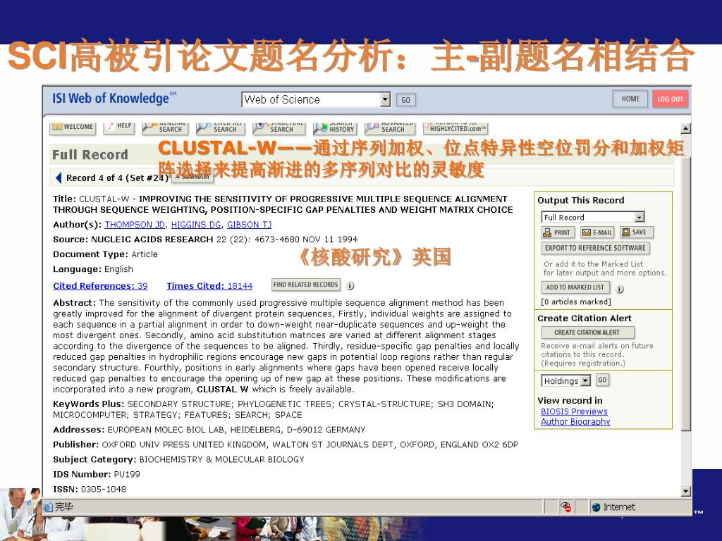Create a citation alert
The image size is (722, 541).
pyautogui.click(x=587, y=332)
